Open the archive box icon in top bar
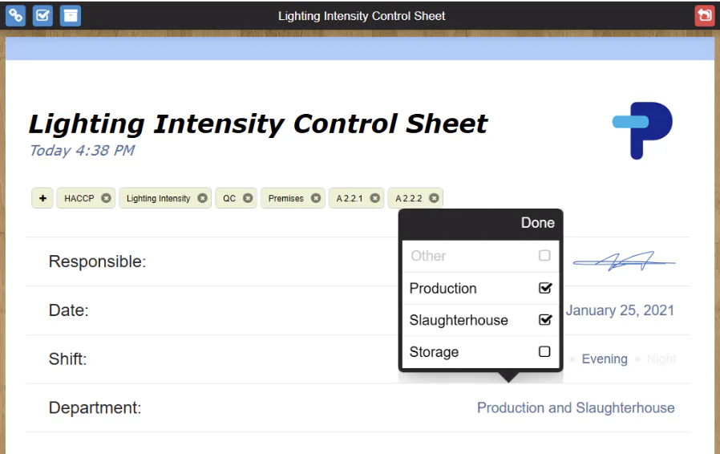The width and height of the screenshot is (720, 454). pos(71,15)
